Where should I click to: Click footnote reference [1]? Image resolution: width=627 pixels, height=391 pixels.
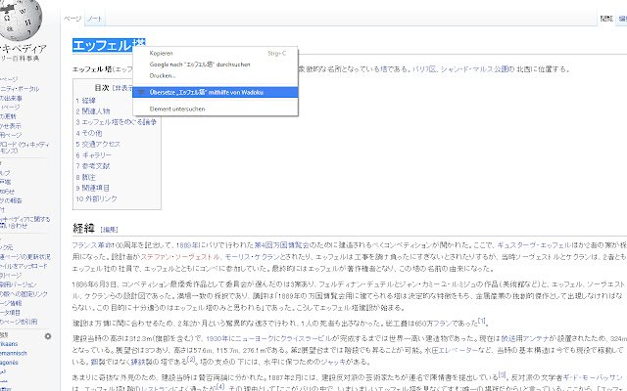pyautogui.click(x=482, y=321)
